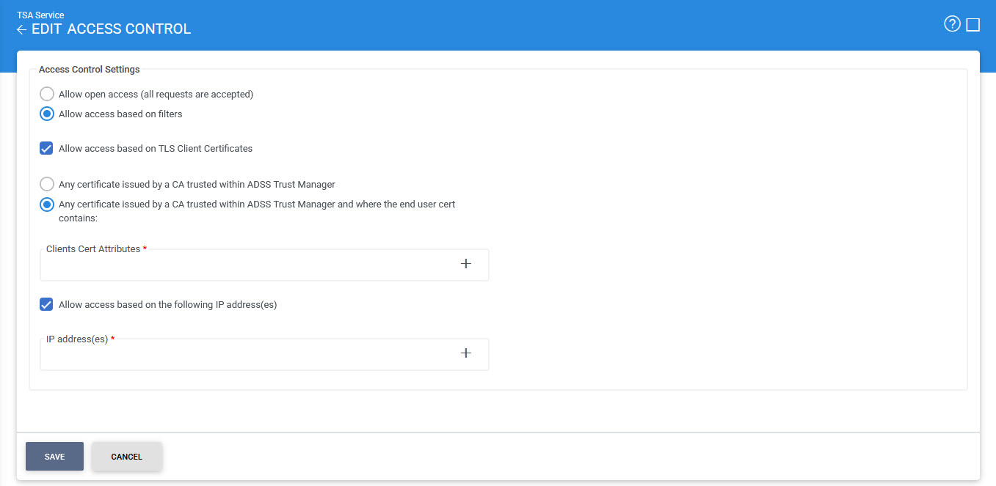Screen dimensions: 996x486
Task: Click the square icon in the header
Action: click(x=973, y=25)
